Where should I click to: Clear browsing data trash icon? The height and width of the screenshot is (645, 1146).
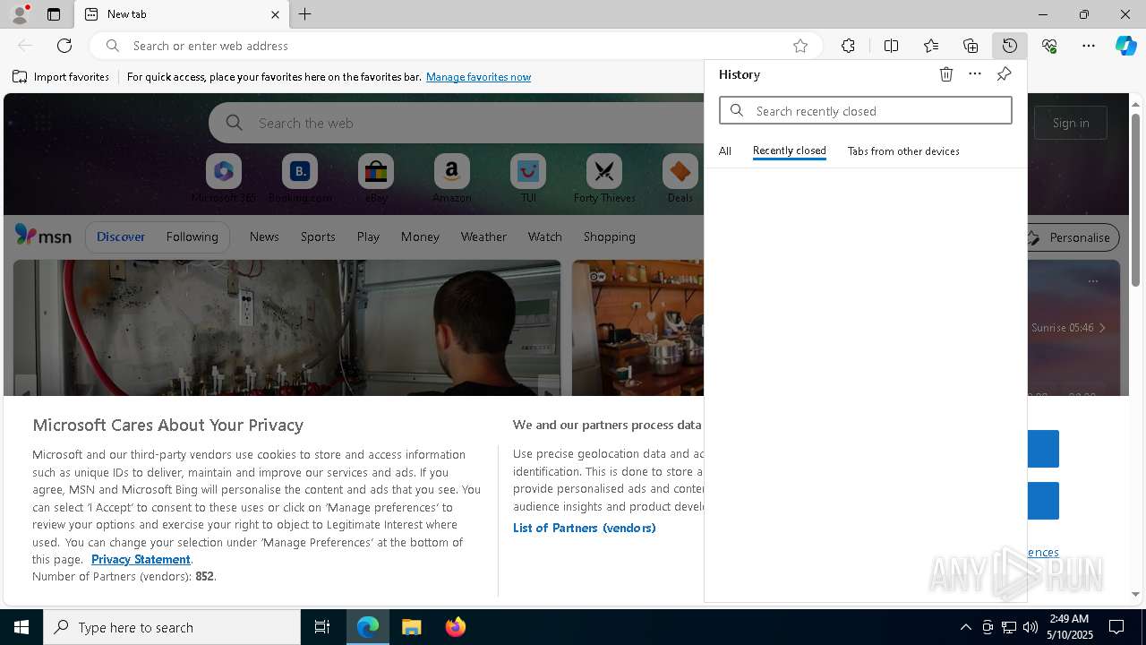pos(946,74)
